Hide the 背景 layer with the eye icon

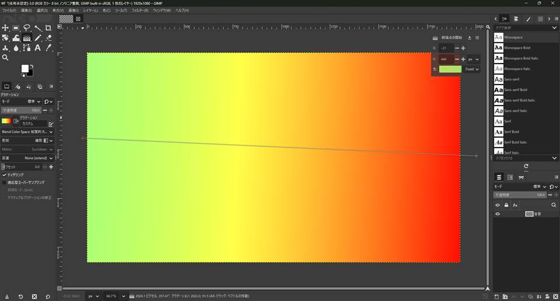click(498, 214)
